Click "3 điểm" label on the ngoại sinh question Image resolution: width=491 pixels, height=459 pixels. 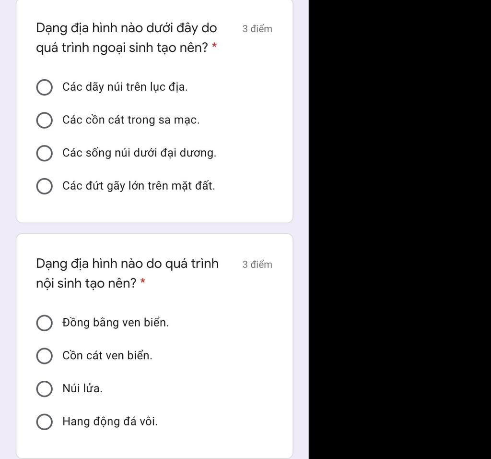pyautogui.click(x=257, y=29)
